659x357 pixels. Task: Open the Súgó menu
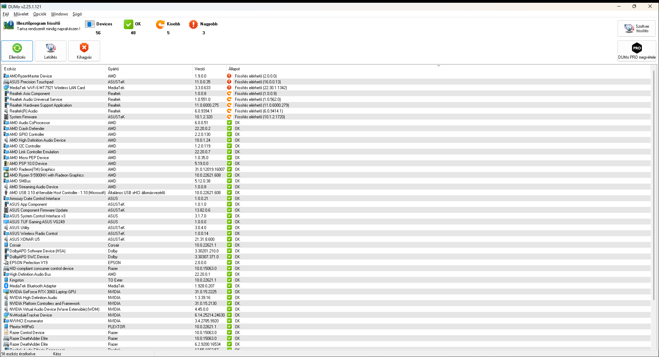77,14
